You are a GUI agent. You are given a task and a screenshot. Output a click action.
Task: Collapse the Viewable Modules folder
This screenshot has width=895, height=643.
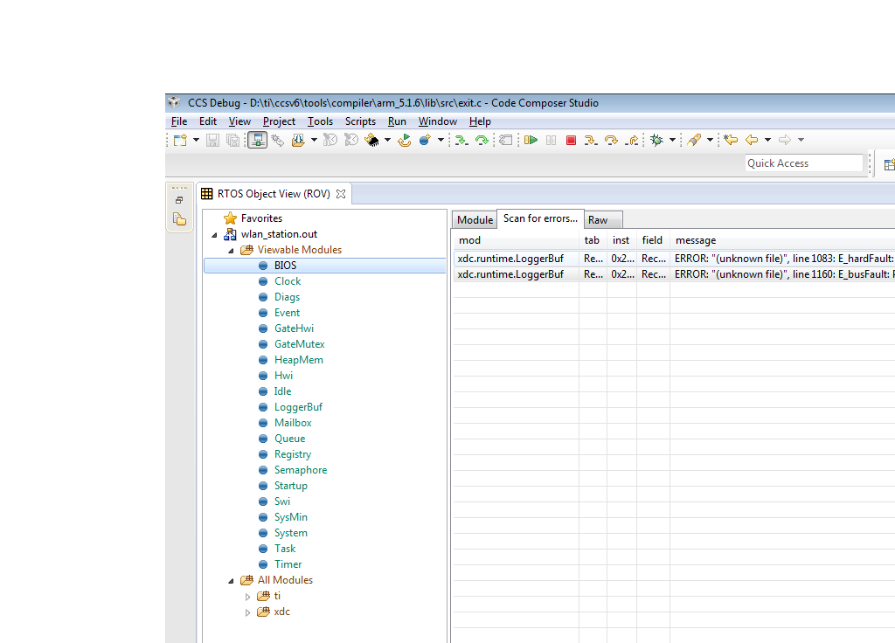click(231, 251)
